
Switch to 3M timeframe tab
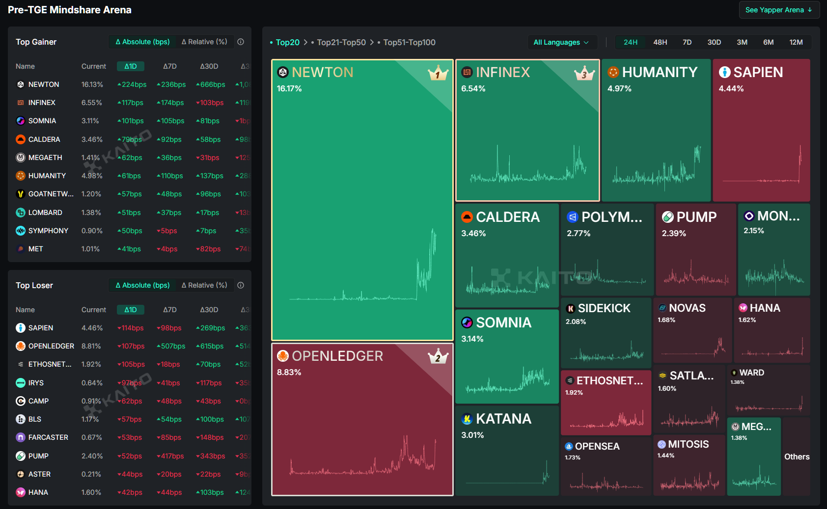point(742,42)
